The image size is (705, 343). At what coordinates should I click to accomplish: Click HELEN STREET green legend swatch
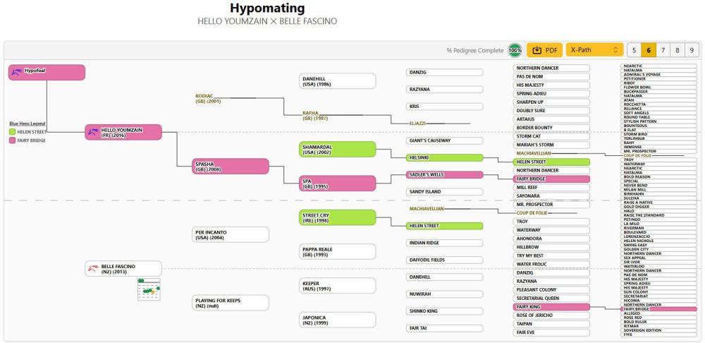[13, 132]
